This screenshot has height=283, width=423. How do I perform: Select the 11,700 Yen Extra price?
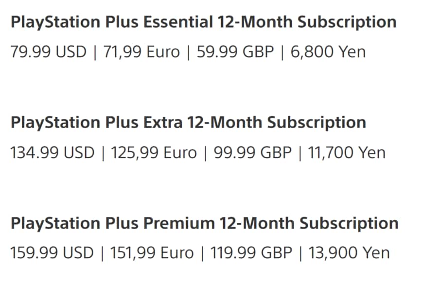[345, 153]
